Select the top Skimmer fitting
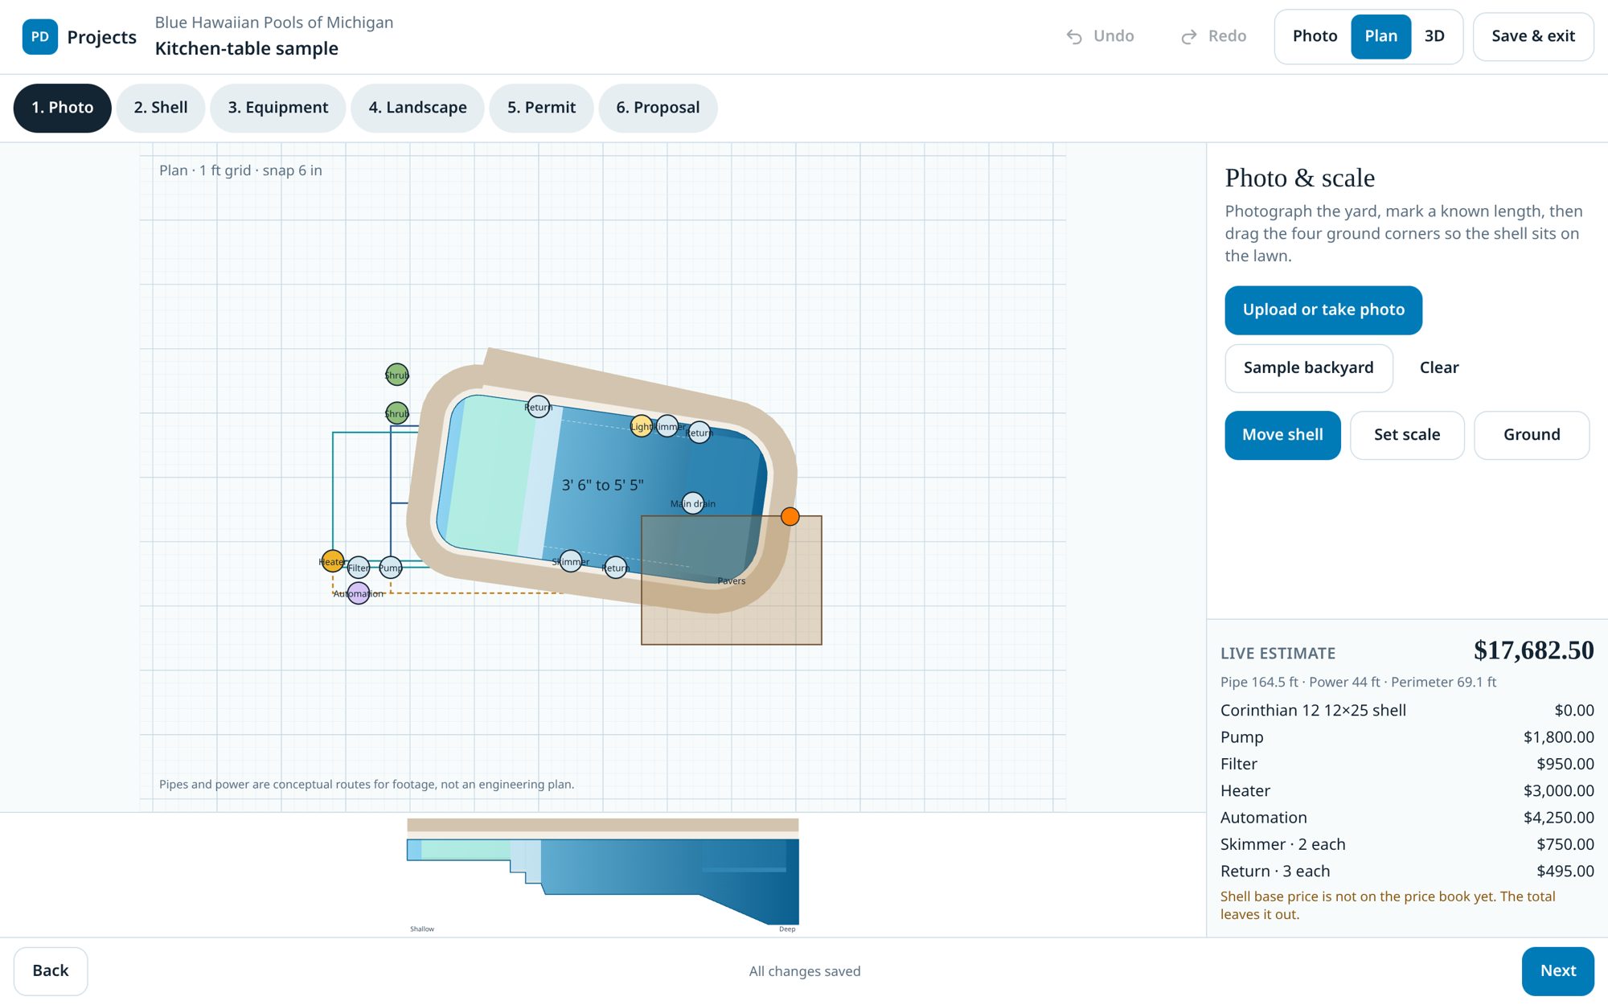This screenshot has width=1608, height=1005. [667, 426]
